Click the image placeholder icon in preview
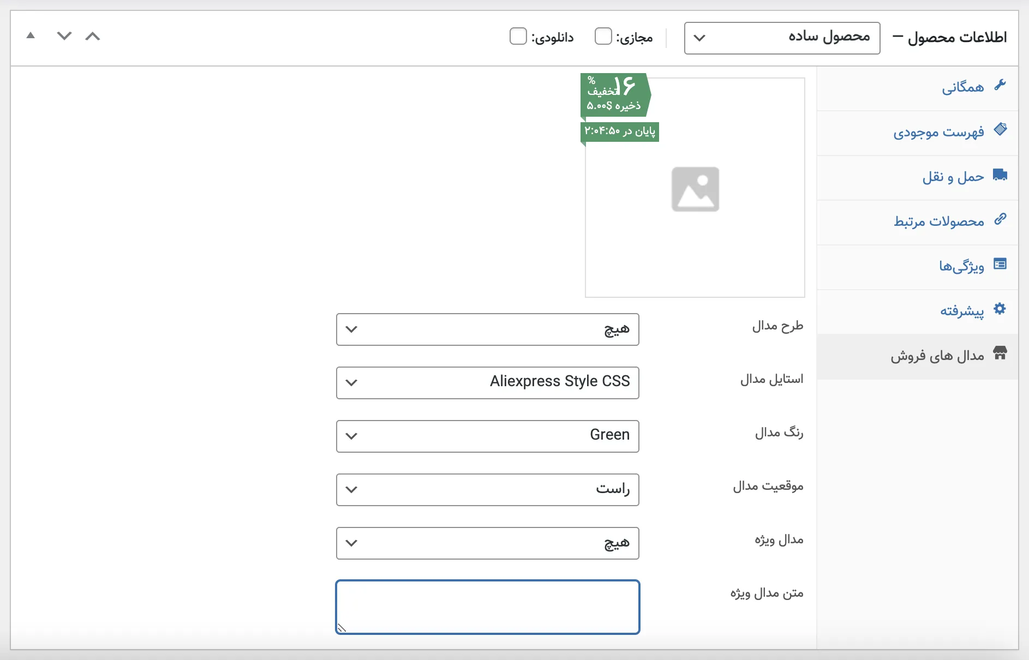Image resolution: width=1029 pixels, height=660 pixels. pyautogui.click(x=695, y=189)
